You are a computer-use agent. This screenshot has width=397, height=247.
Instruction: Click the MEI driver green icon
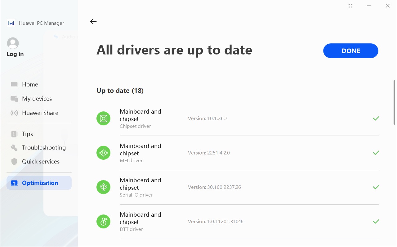coord(104,153)
